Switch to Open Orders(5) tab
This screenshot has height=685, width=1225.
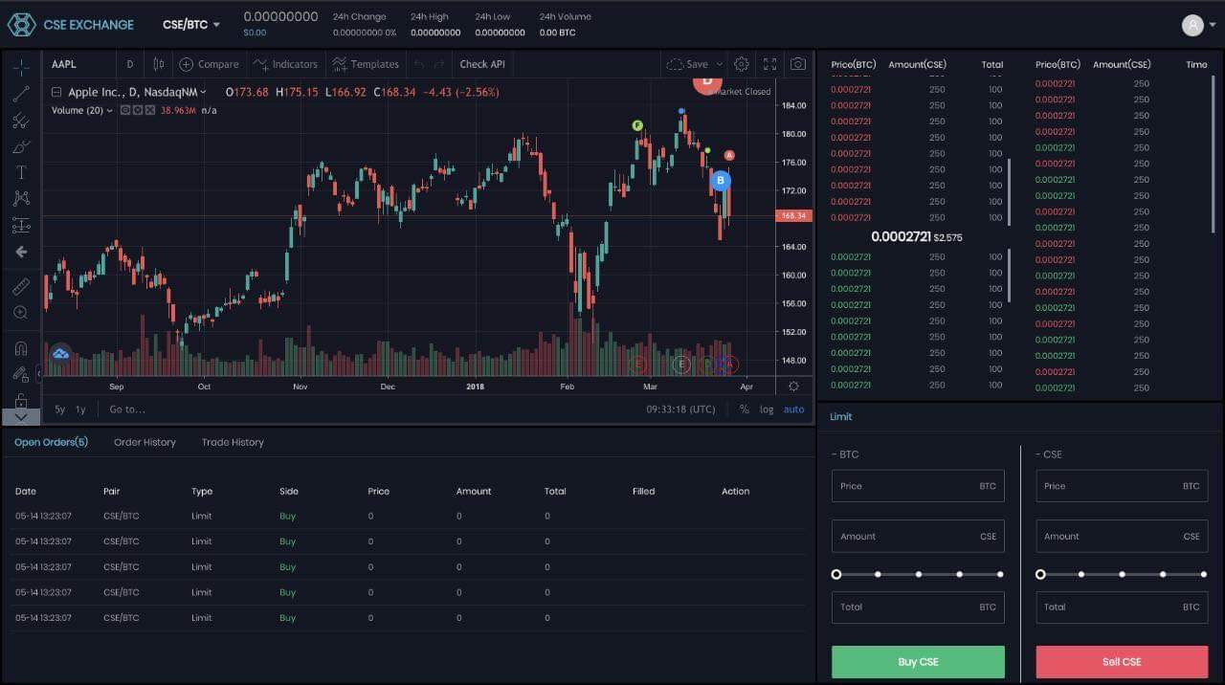point(51,442)
